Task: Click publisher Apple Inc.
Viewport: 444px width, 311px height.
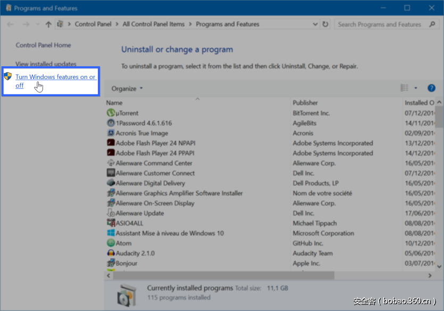Action: coord(307,263)
